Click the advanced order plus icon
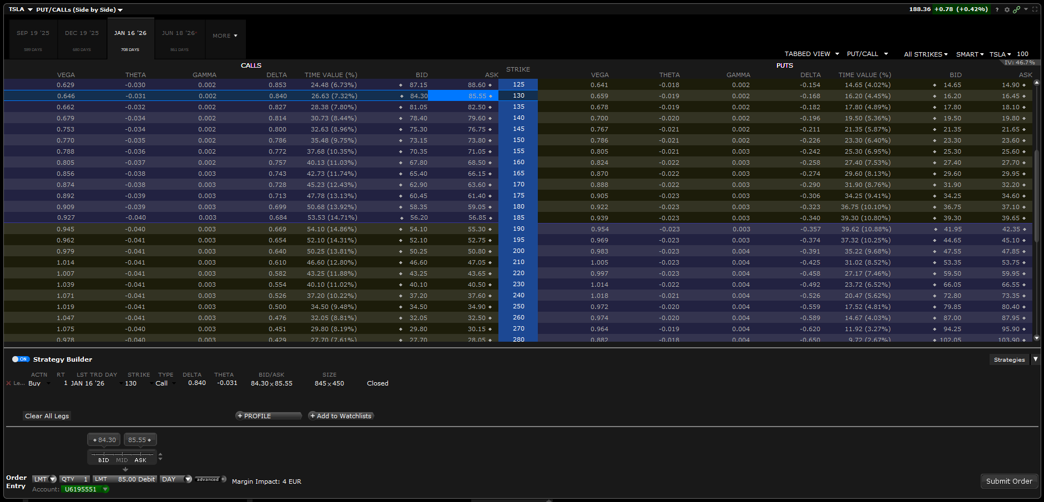The width and height of the screenshot is (1044, 502). [223, 479]
